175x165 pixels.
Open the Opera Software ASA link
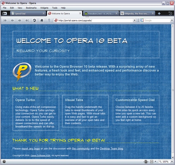(40, 156)
